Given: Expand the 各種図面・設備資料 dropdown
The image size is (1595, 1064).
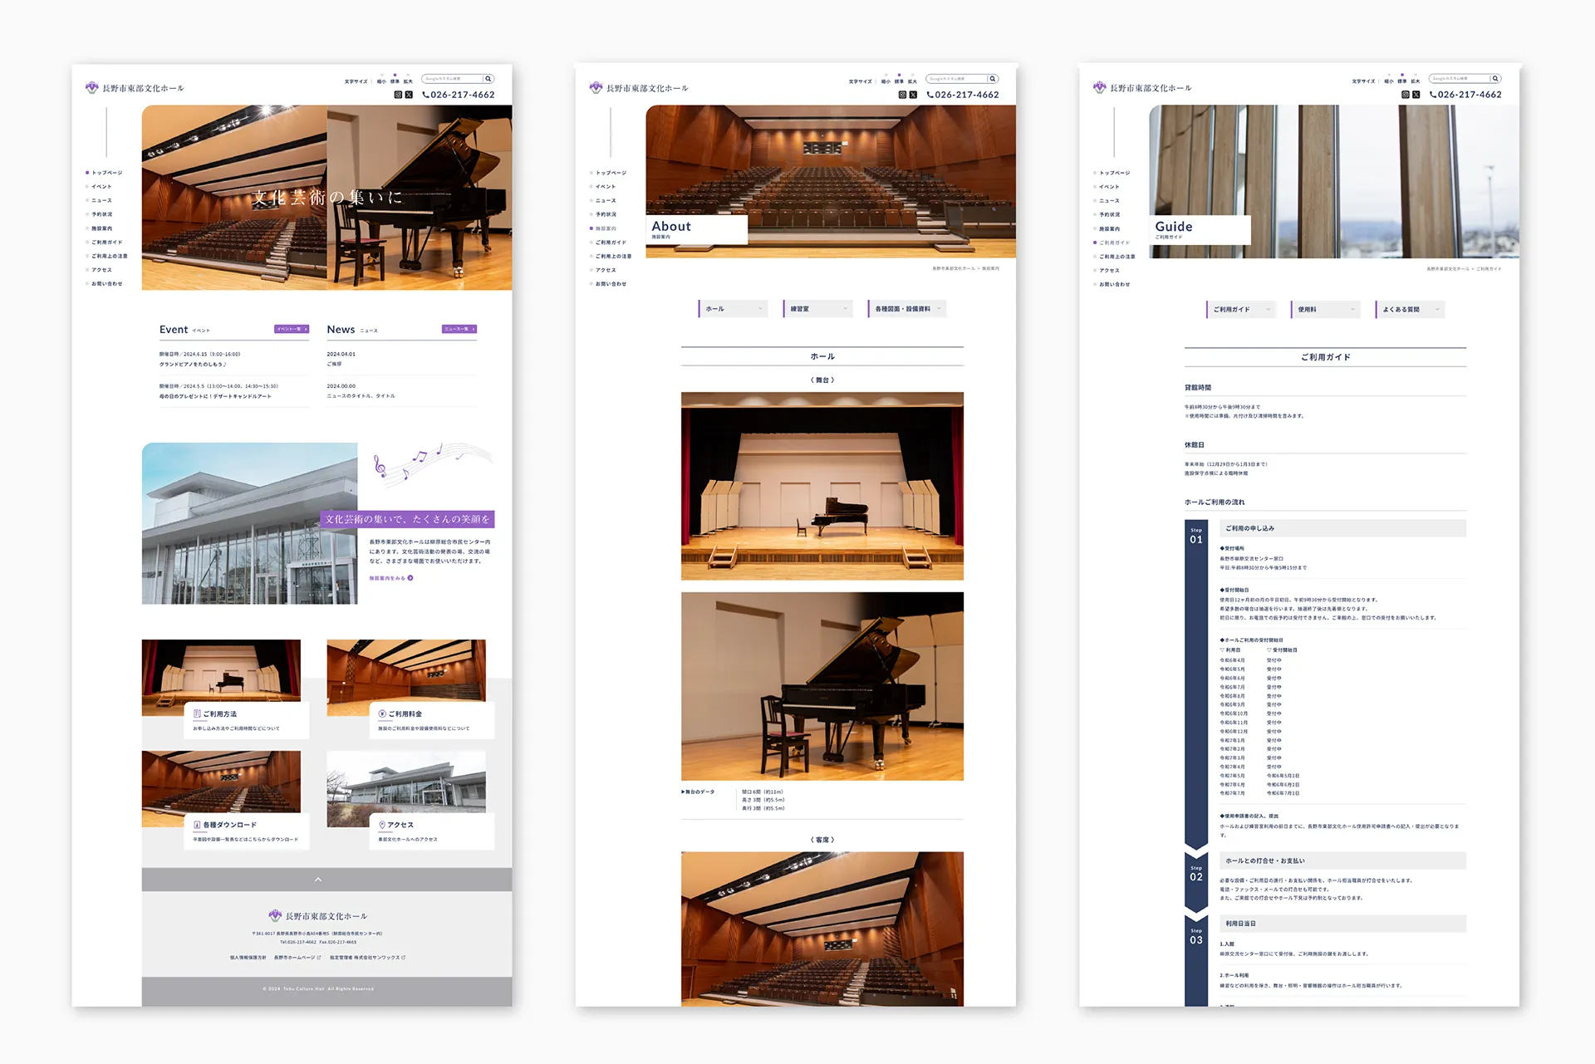Looking at the screenshot, I should [906, 309].
